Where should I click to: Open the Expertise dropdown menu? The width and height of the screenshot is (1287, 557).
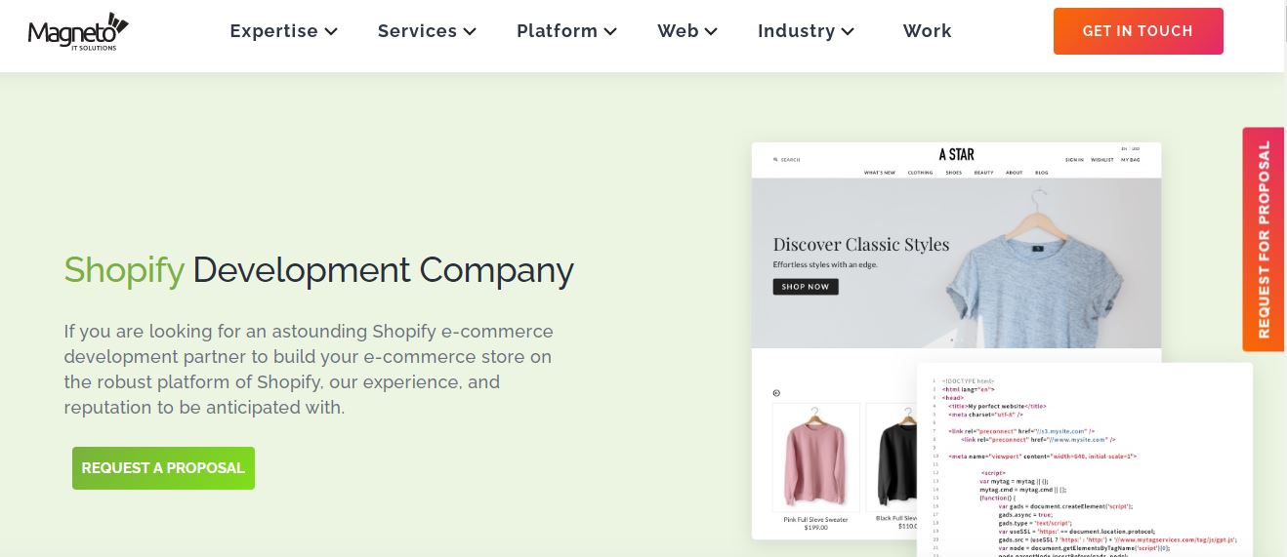284,31
